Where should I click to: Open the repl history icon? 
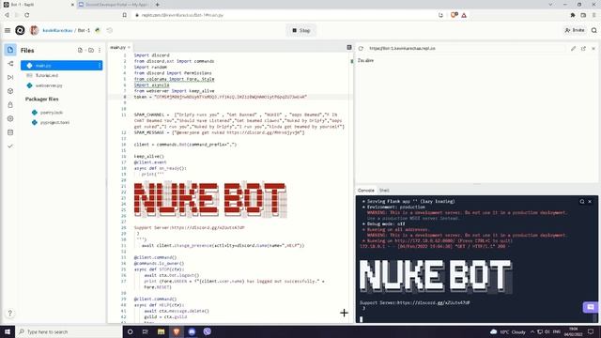point(109,30)
